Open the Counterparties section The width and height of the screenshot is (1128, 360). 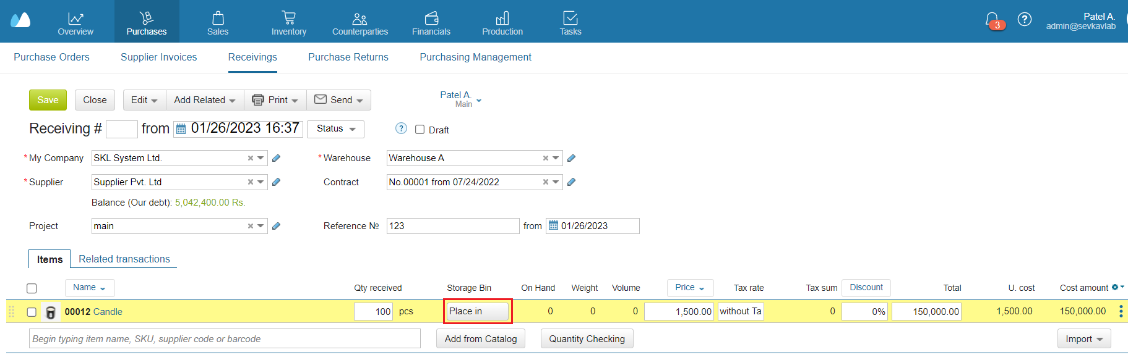360,22
